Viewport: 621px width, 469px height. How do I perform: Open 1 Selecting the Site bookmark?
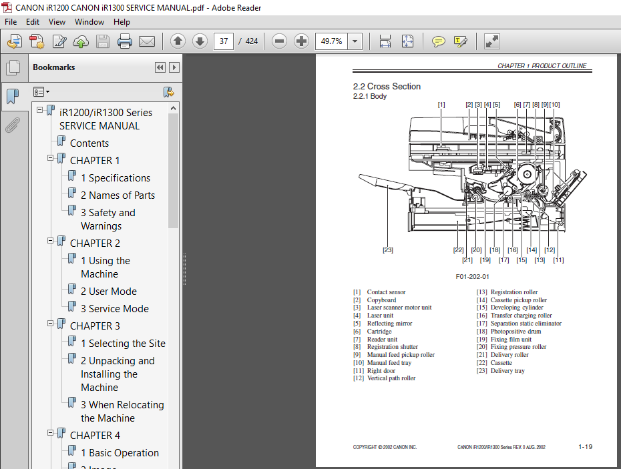click(x=123, y=344)
